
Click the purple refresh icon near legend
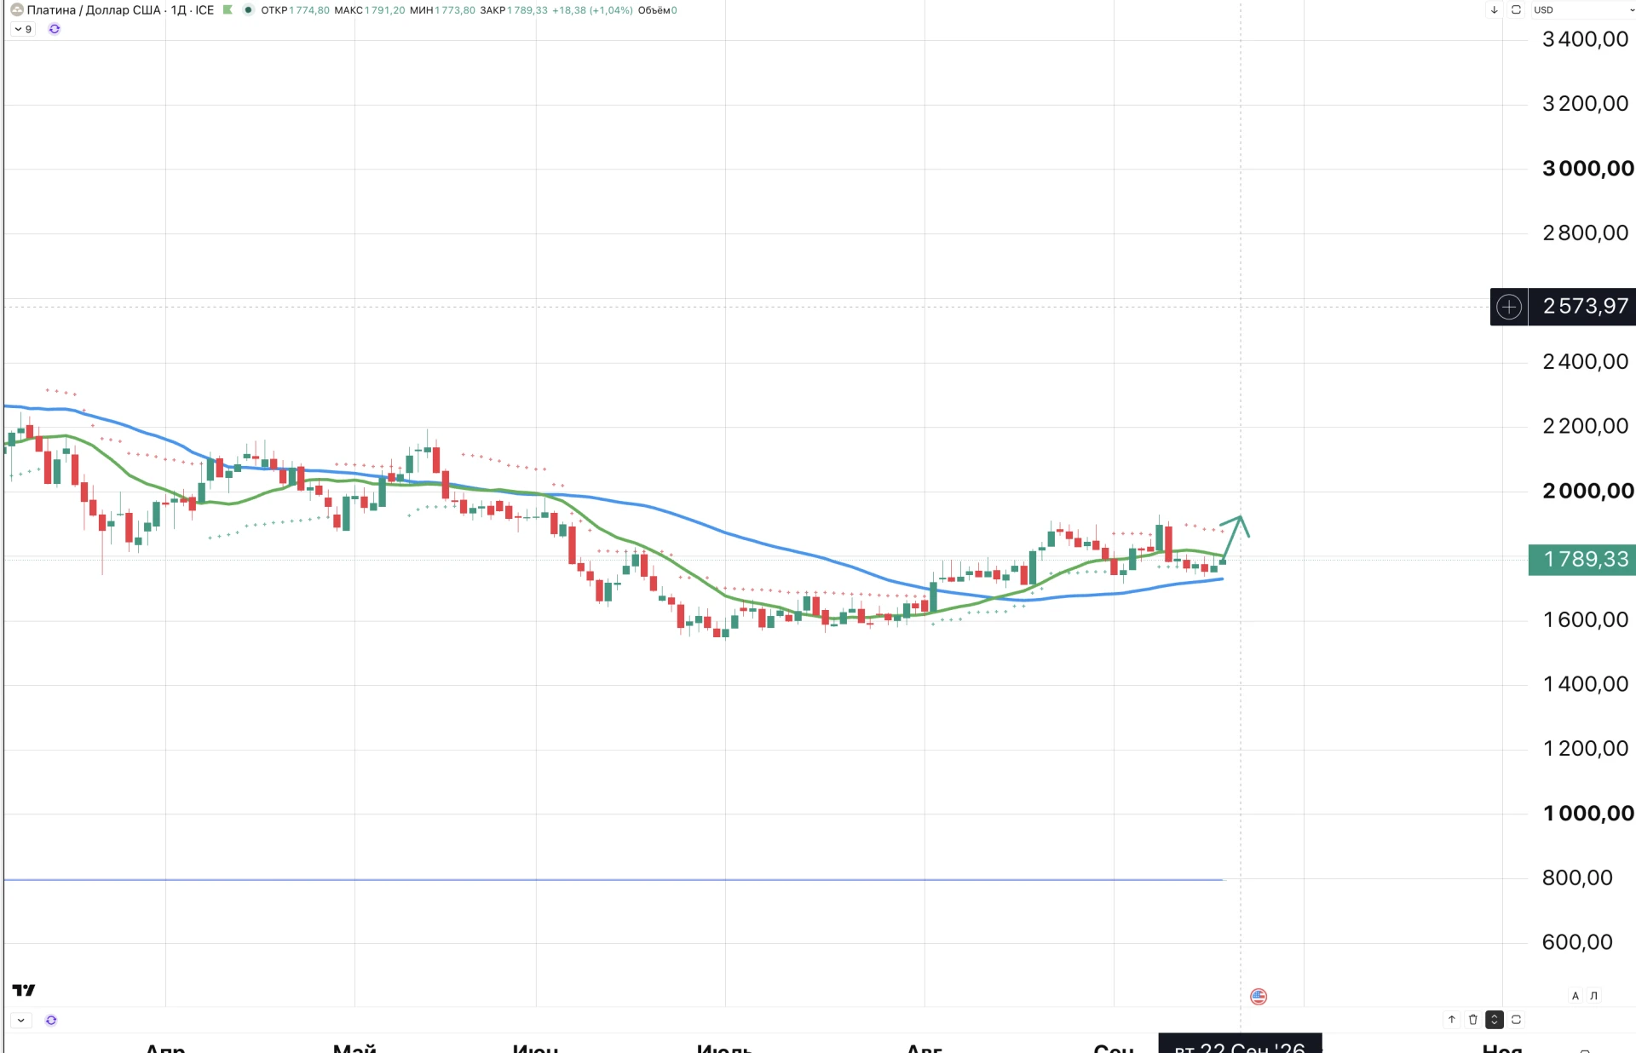pyautogui.click(x=55, y=29)
